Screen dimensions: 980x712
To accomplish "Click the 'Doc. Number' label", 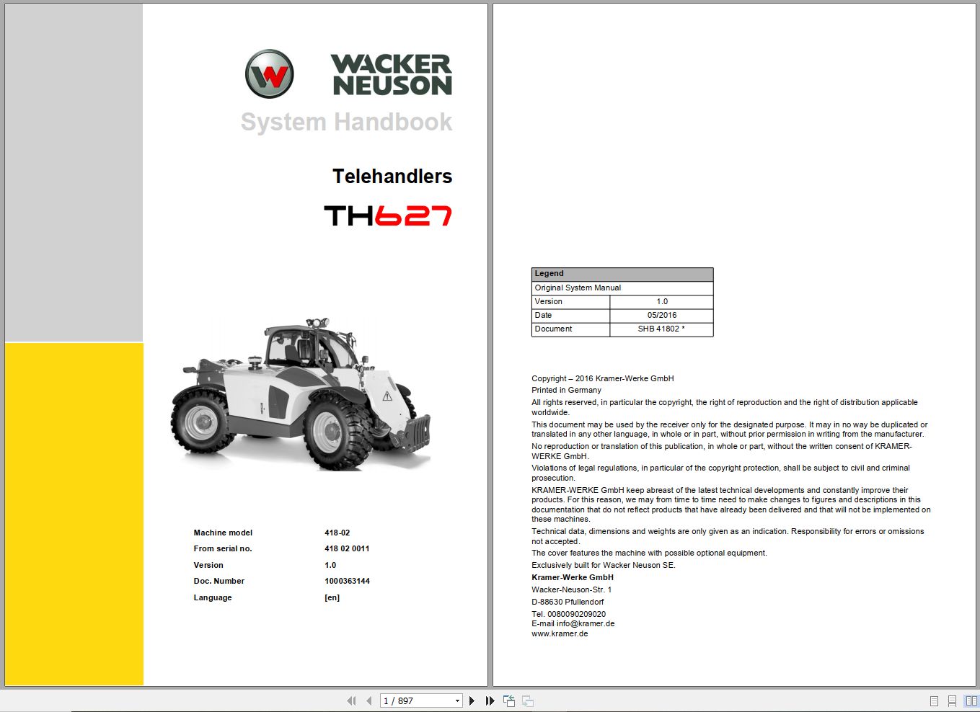I will coord(218,581).
